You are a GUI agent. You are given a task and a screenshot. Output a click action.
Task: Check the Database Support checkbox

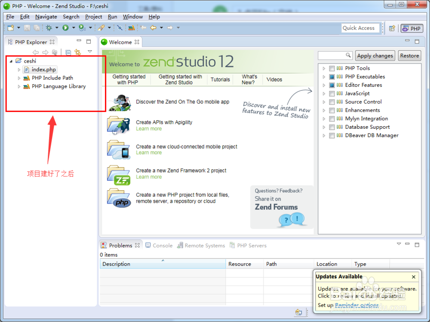point(332,127)
